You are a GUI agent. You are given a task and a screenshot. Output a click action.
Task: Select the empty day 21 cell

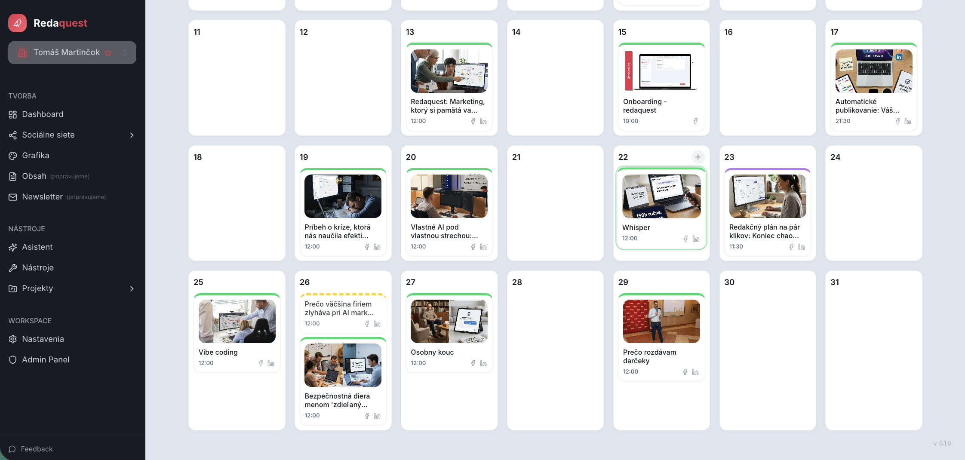(555, 203)
